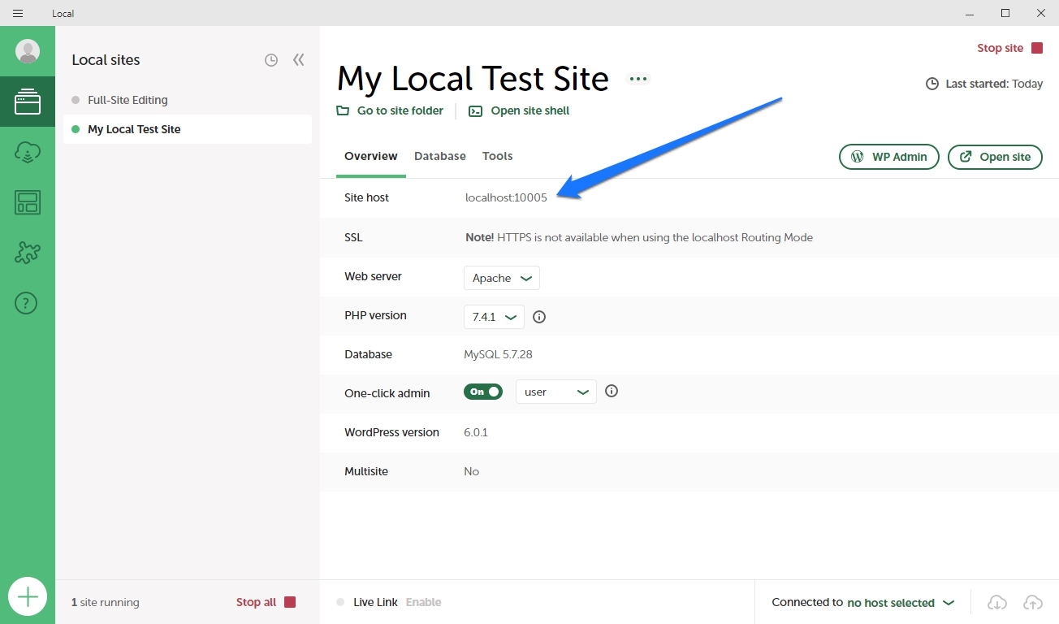Click Go to site folder link
Screen dimensions: 1059x624
[391, 110]
